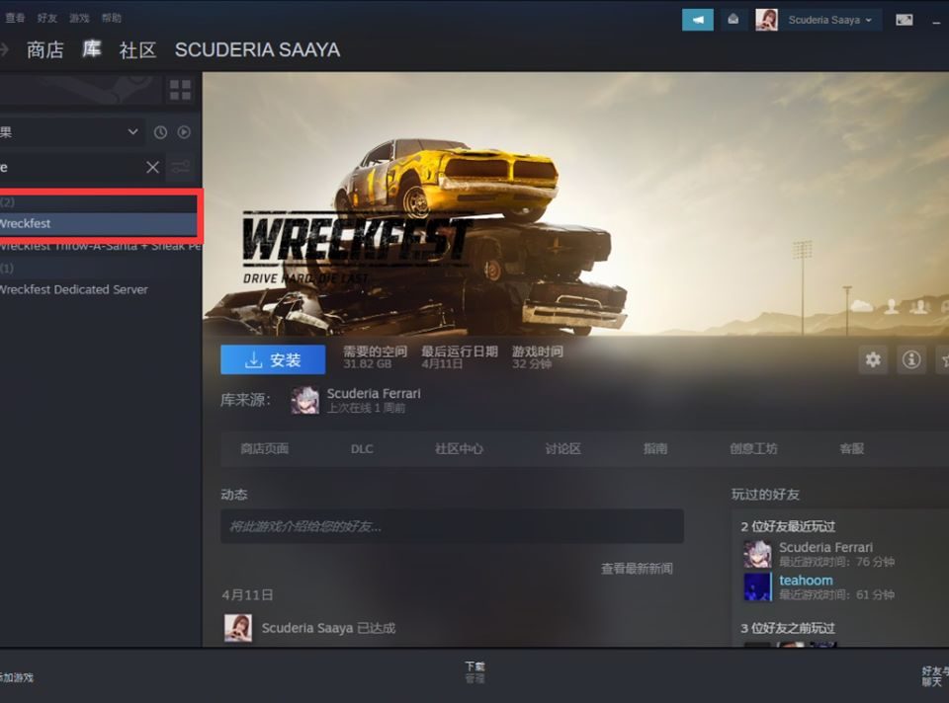The width and height of the screenshot is (949, 703).
Task: Open friend Scuderia Ferrari in friends panel
Action: pyautogui.click(x=825, y=548)
